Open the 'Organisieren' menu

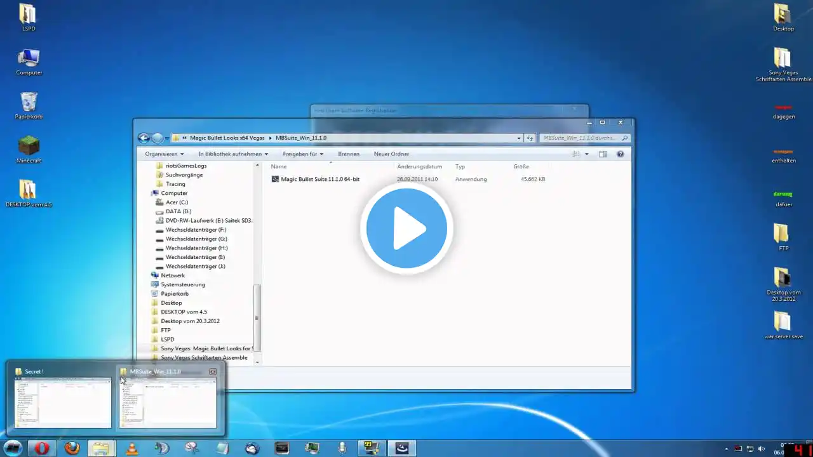164,154
